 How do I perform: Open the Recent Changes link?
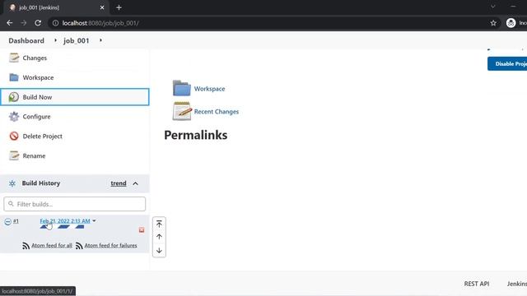pyautogui.click(x=217, y=112)
